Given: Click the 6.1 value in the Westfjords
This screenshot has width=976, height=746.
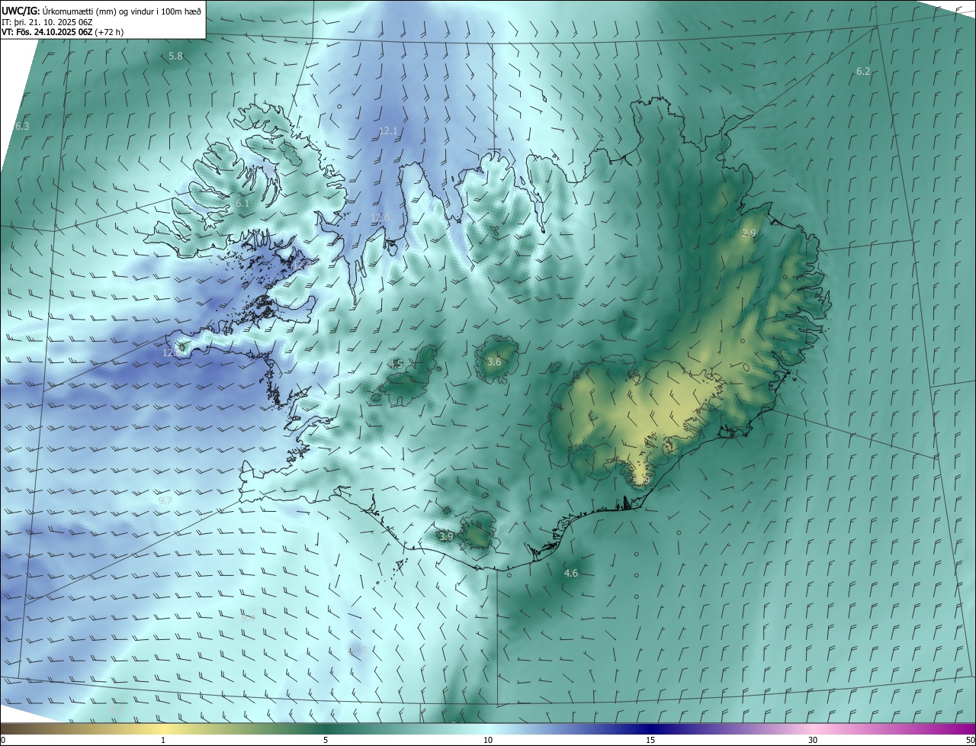Looking at the screenshot, I should [x=242, y=204].
